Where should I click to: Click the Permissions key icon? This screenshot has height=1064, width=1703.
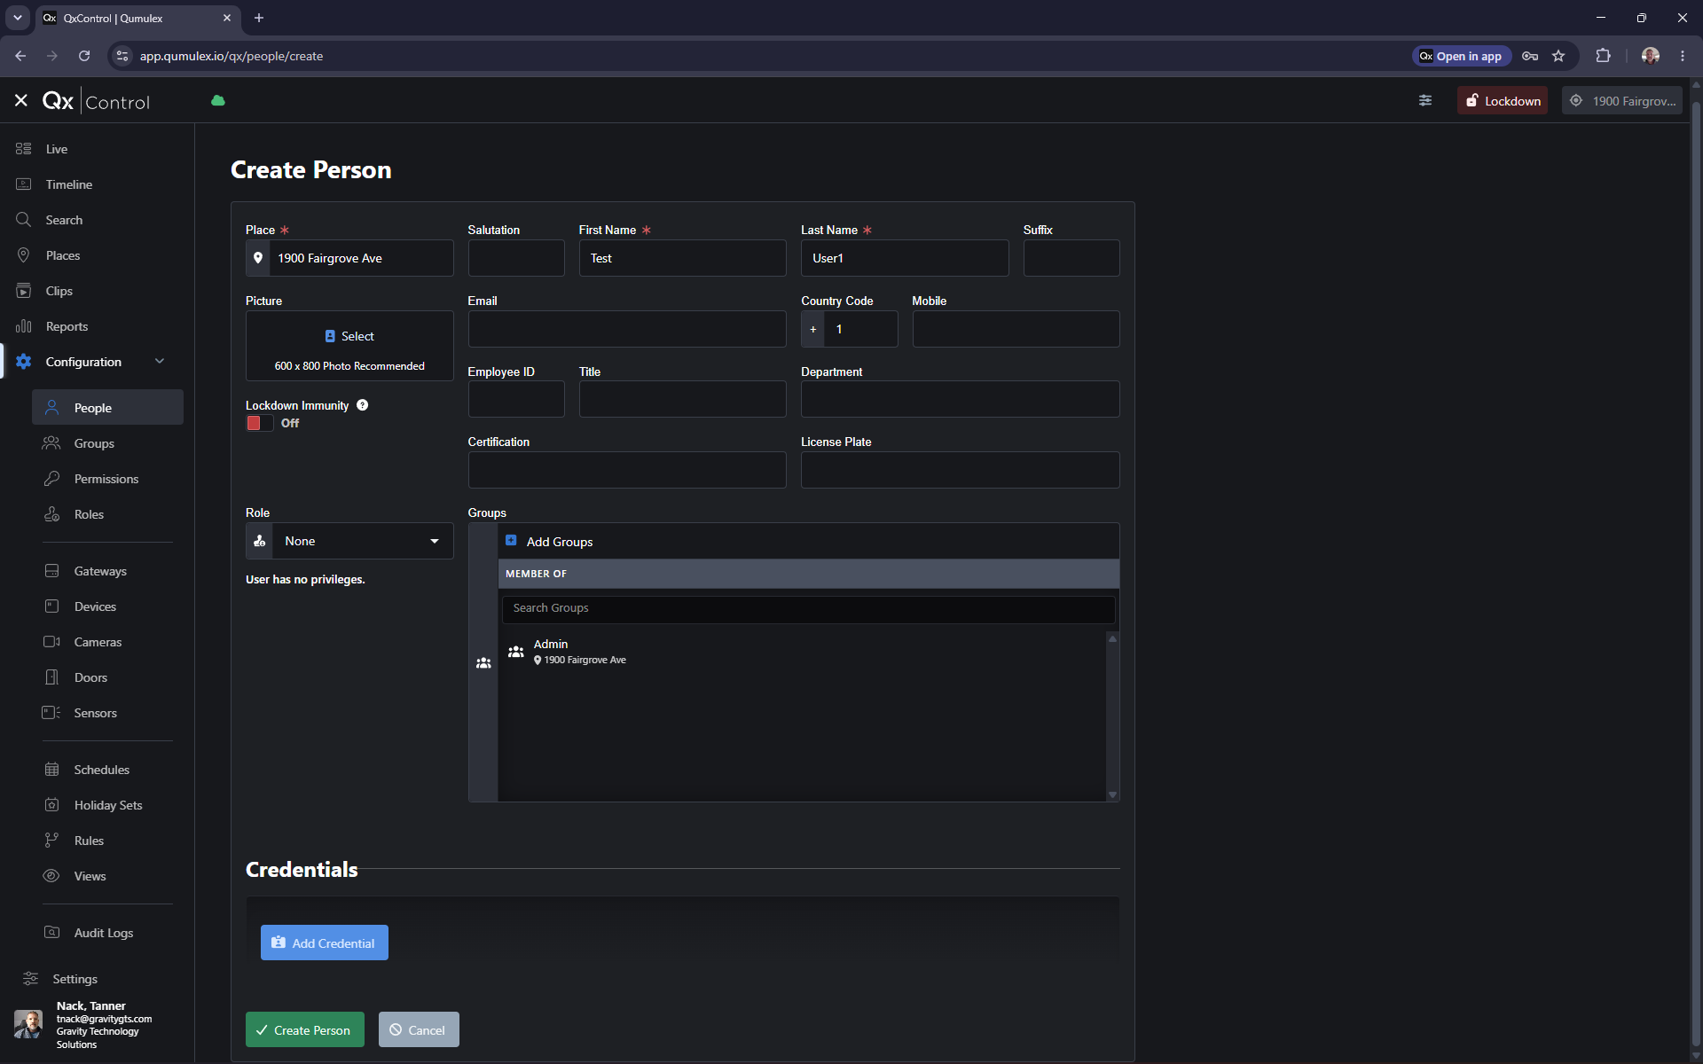[51, 479]
